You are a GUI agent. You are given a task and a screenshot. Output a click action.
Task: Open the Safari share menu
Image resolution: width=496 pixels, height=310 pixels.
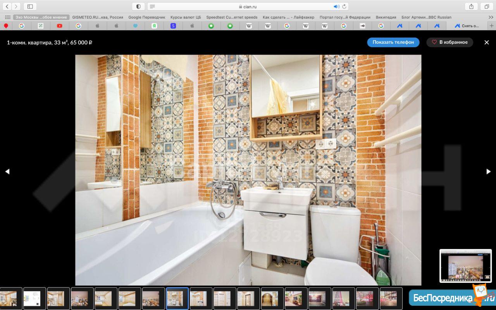pyautogui.click(x=471, y=7)
